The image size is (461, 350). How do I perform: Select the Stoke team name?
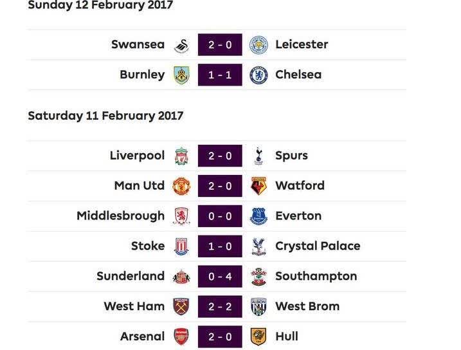point(148,246)
